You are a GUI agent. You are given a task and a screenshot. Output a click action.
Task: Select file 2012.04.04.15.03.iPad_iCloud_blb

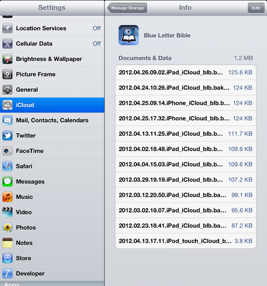click(x=186, y=165)
